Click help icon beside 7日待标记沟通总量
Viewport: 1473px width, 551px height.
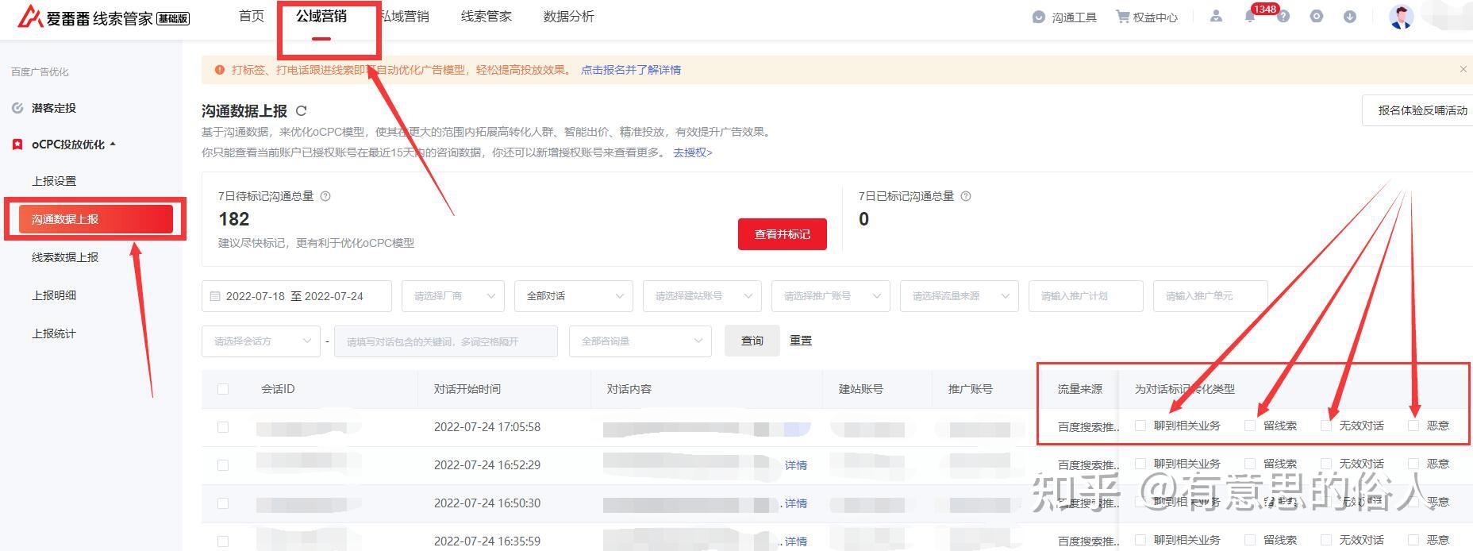[325, 196]
